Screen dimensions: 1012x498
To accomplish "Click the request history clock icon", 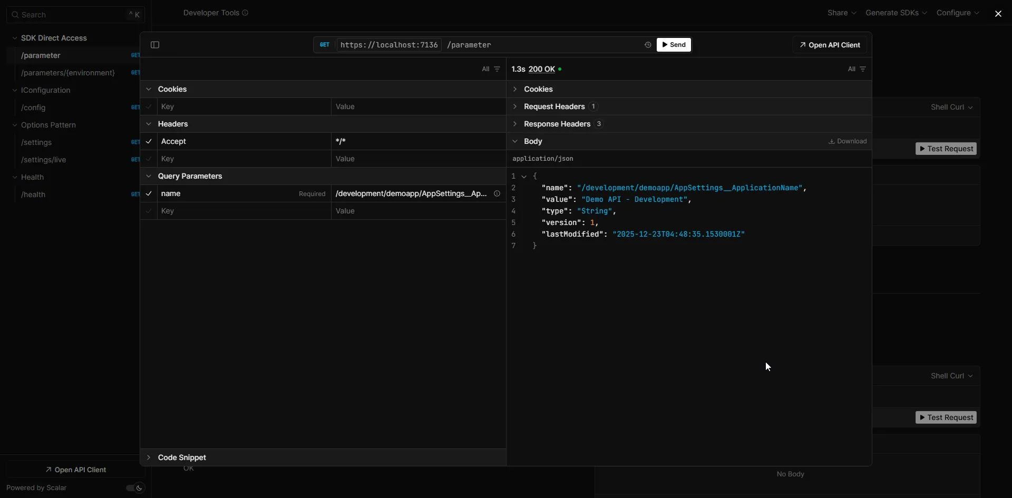I will 647,45.
